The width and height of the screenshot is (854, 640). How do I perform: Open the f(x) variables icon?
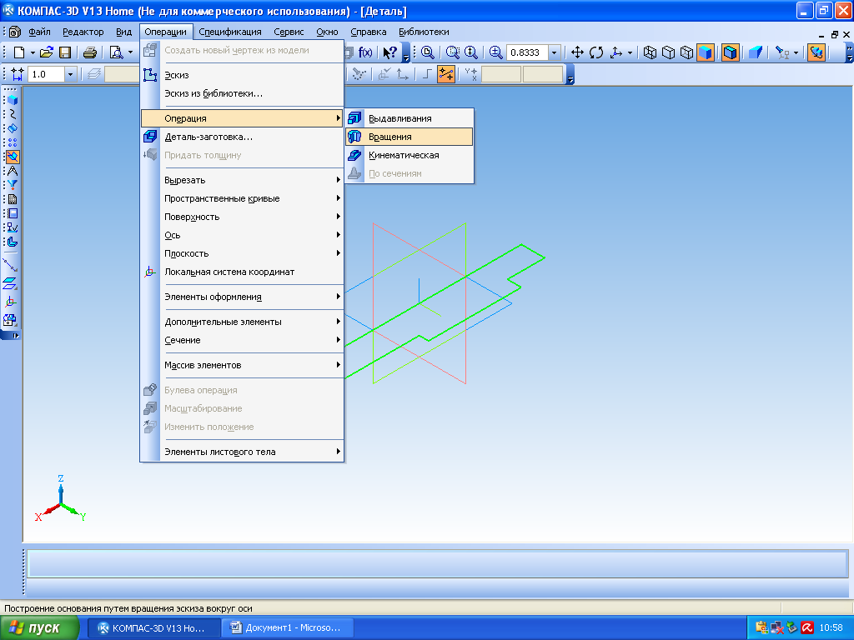[365, 52]
